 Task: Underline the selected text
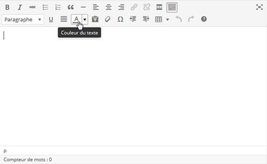51,19
